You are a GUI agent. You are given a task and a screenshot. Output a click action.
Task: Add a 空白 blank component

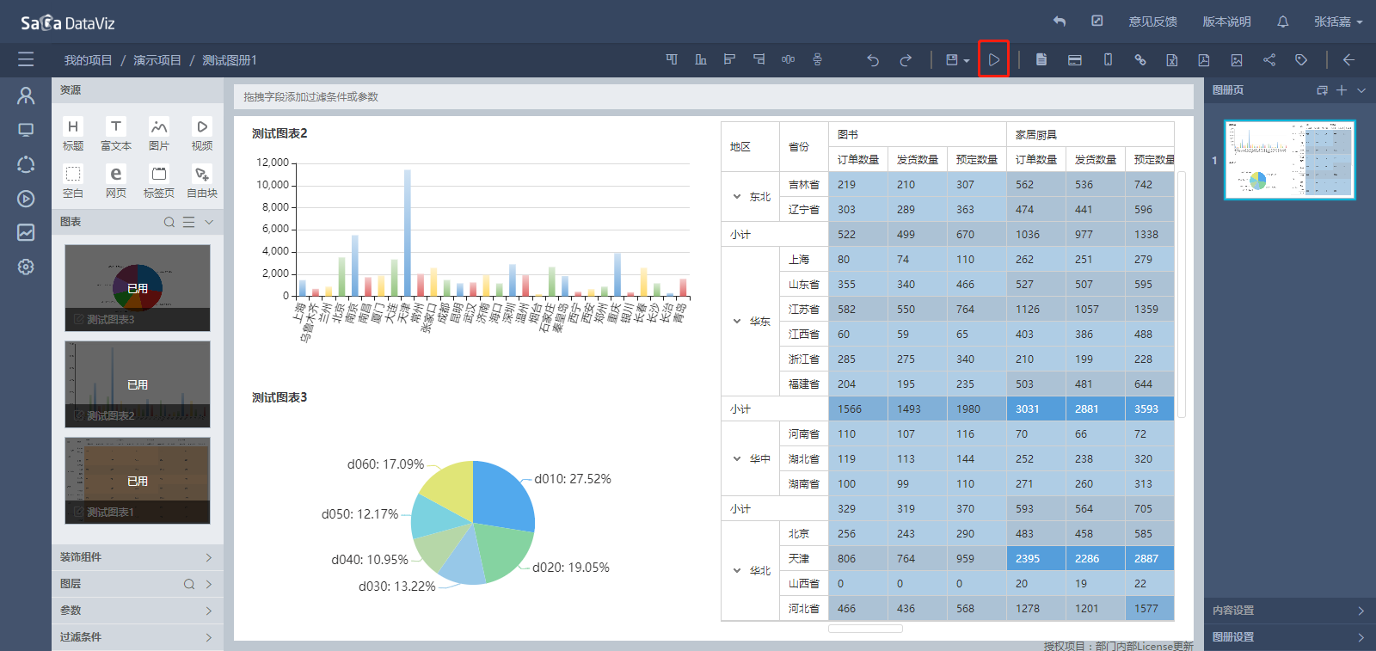tap(73, 181)
